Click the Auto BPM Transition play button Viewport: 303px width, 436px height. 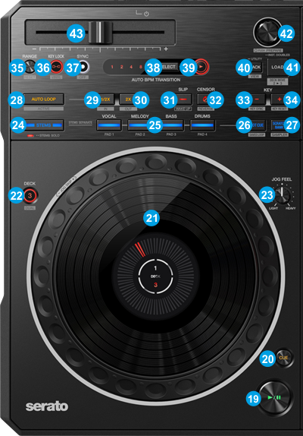[201, 67]
